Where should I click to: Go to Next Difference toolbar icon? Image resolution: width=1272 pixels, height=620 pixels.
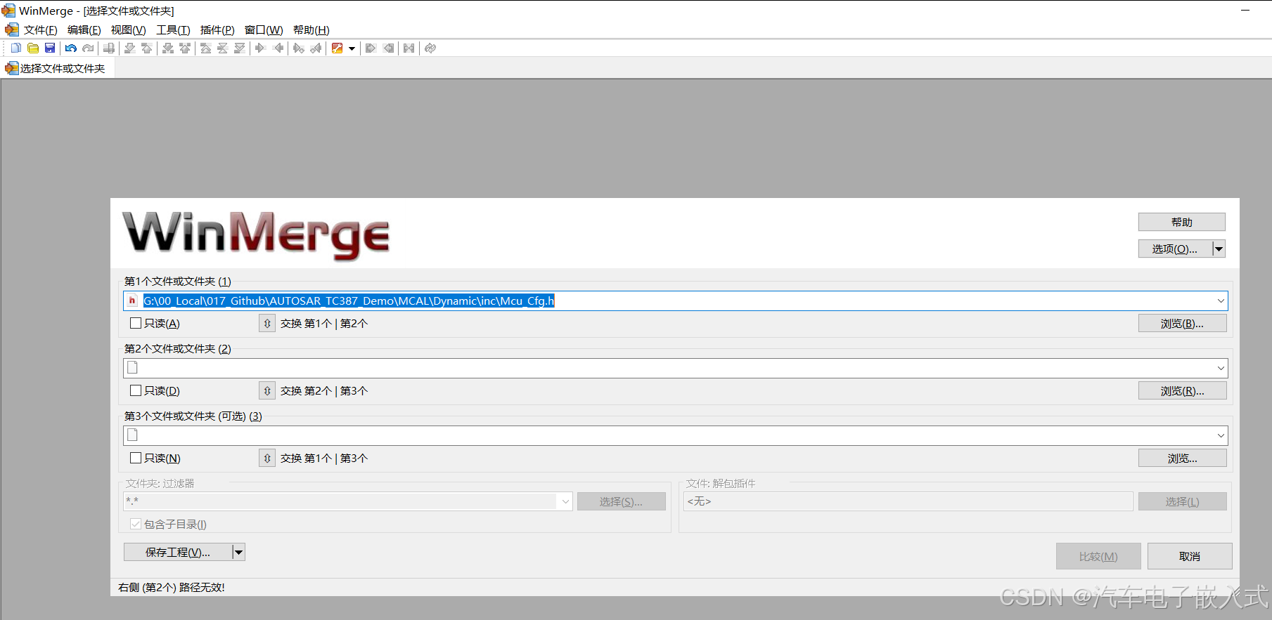point(130,48)
